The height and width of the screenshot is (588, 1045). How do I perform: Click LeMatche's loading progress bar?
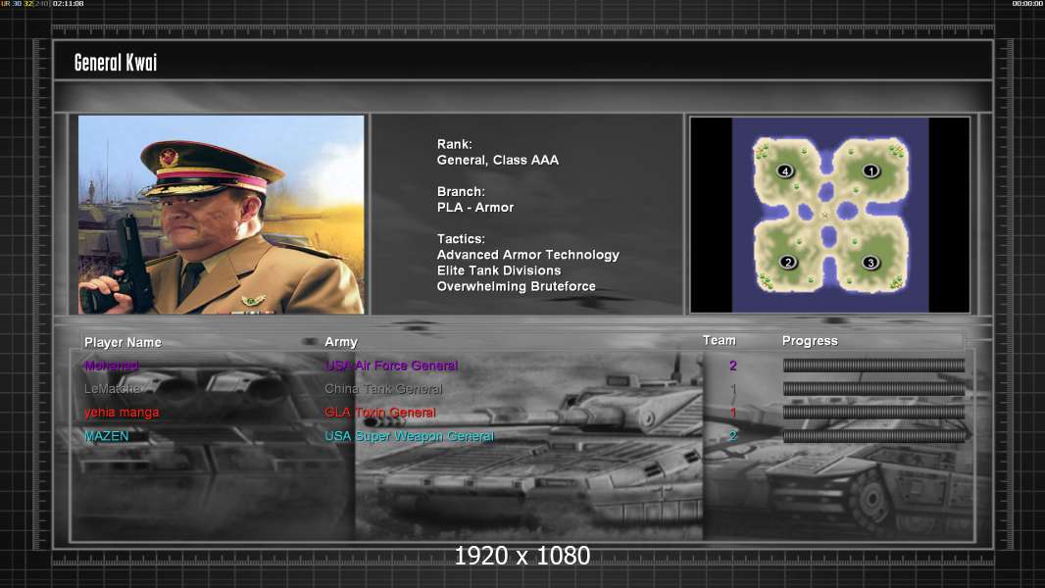pyautogui.click(x=873, y=389)
